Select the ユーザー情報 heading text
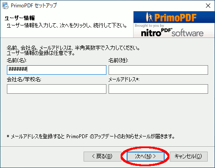Screen dimensions: 215x168 [20, 18]
